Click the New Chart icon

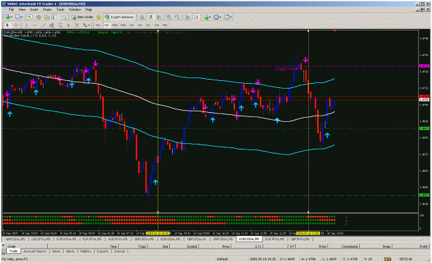7,17
